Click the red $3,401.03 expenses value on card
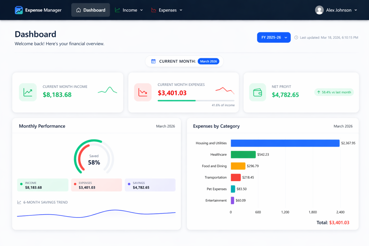 point(172,93)
